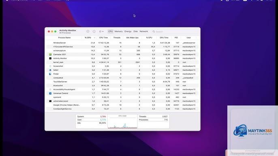This screenshot has width=278, height=156.
Task: Select the bluetoothd process name
Action: tap(58, 86)
